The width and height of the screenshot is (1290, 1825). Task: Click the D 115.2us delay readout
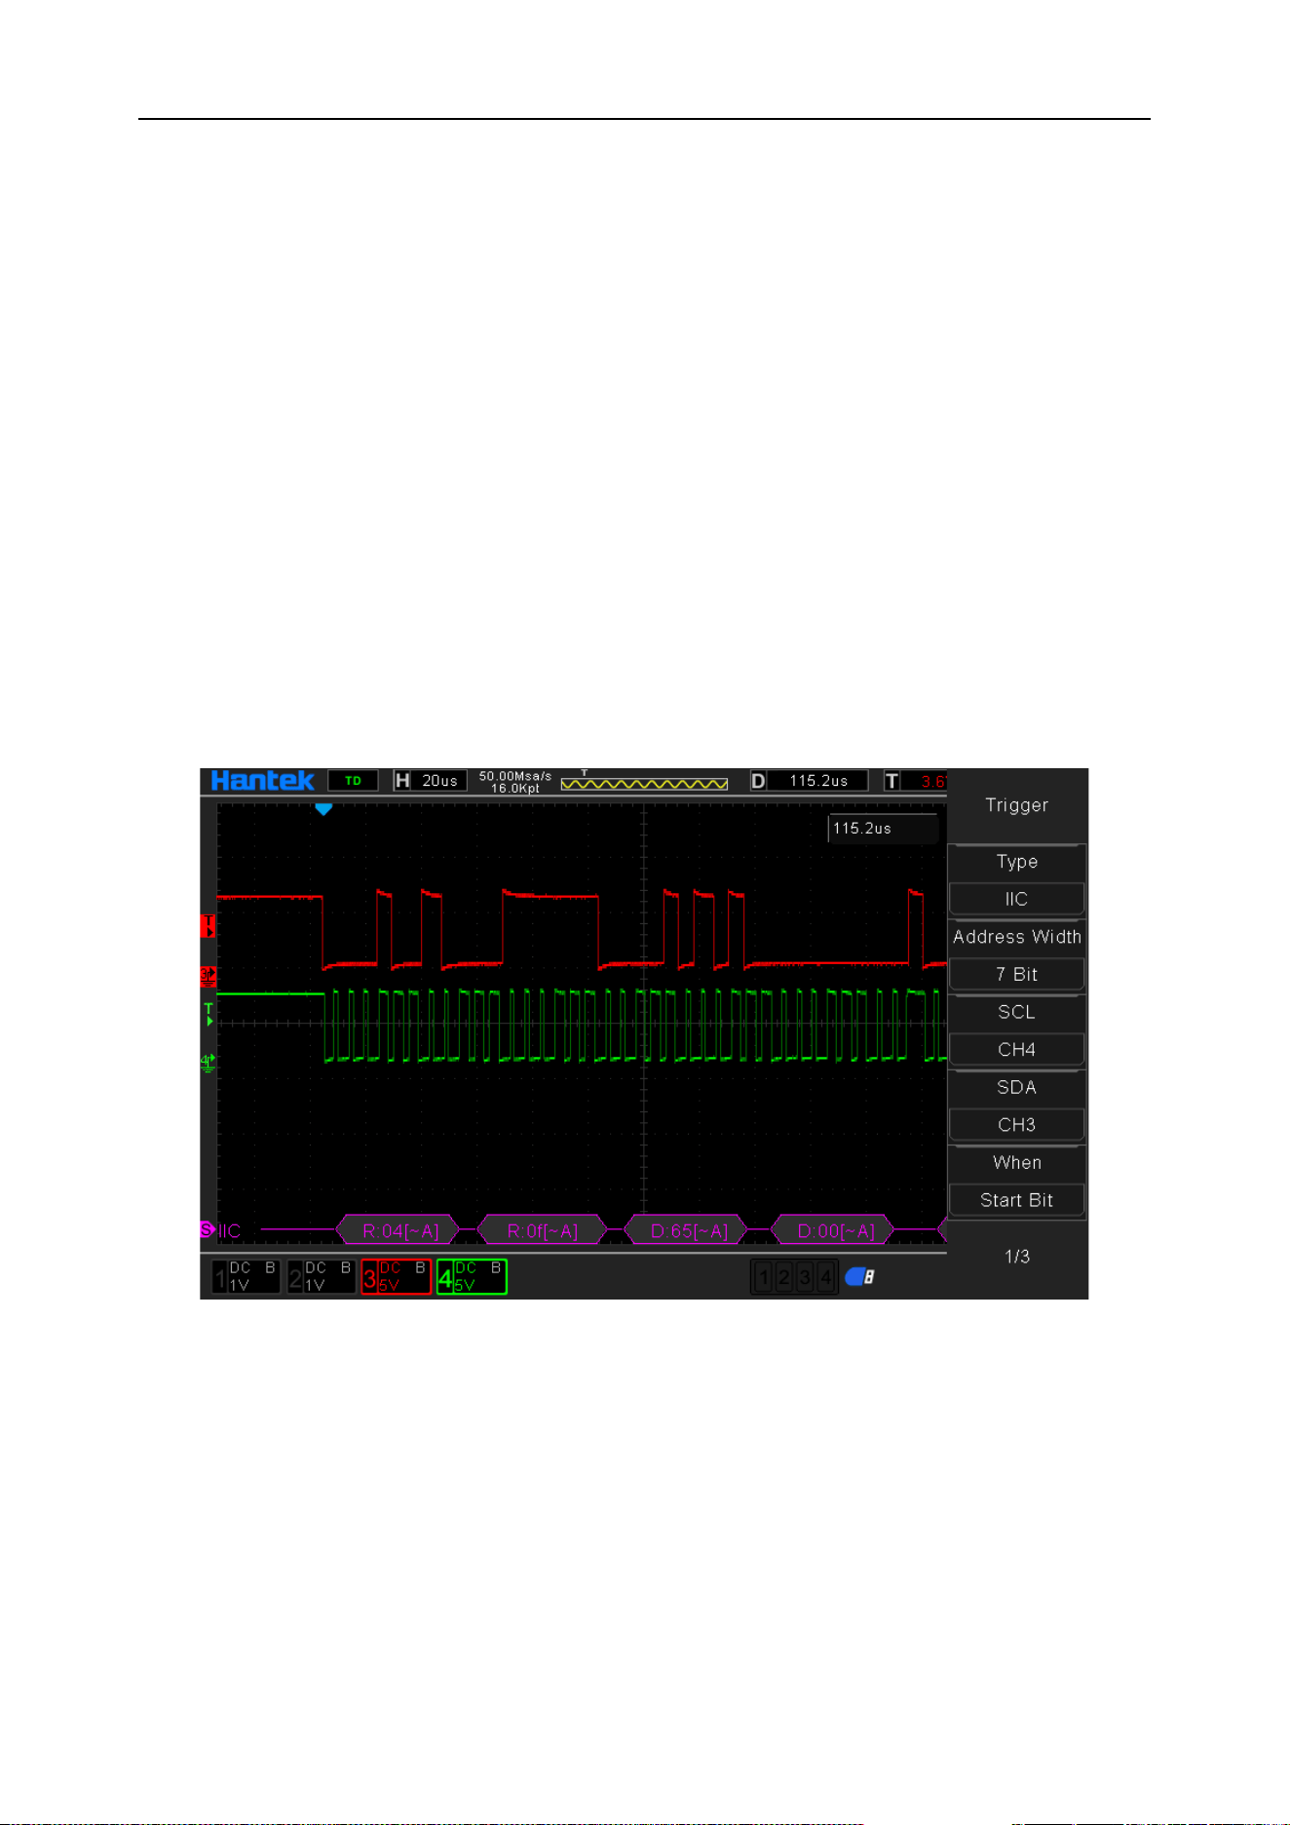coord(809,781)
